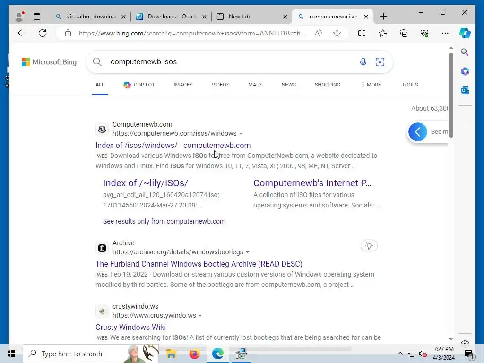Screen dimensions: 484x363
Task: Select the NEWS search tab
Action: point(289,85)
